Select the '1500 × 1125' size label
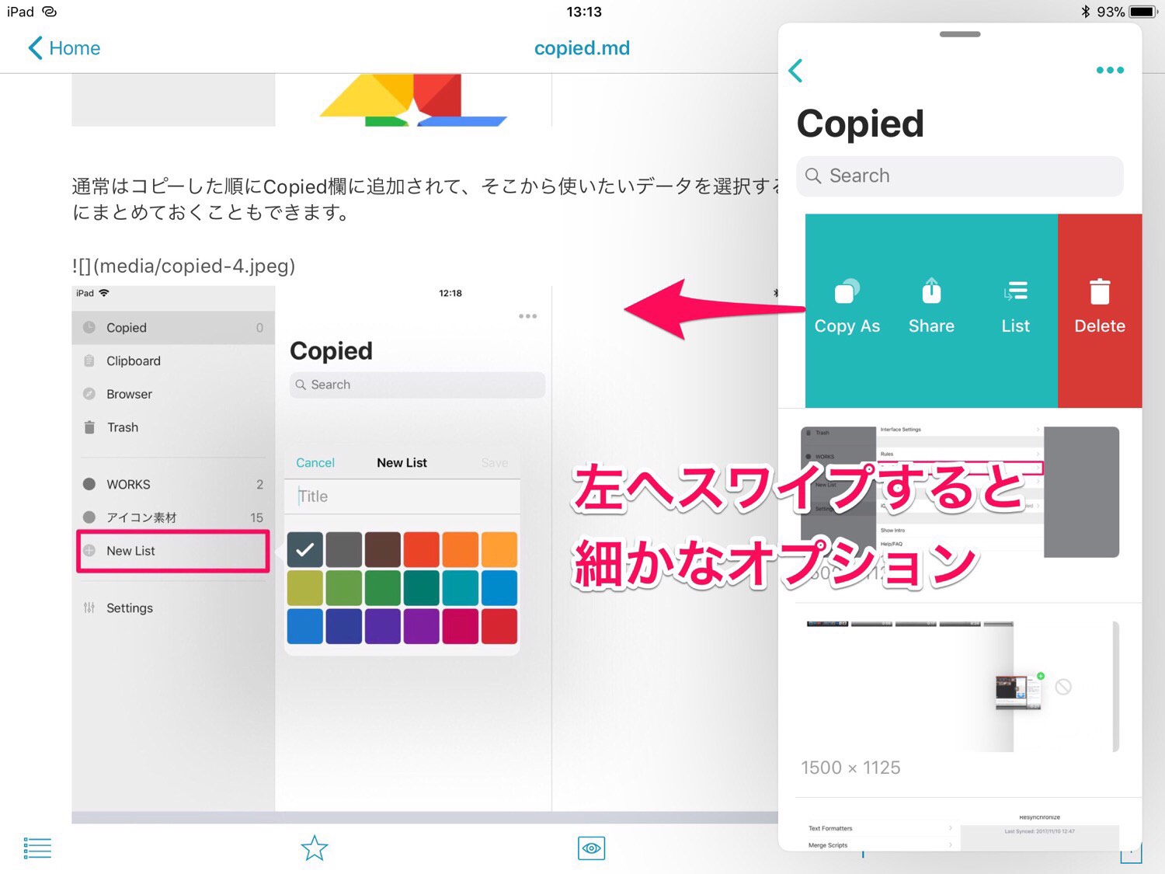Viewport: 1165px width, 874px height. (850, 768)
